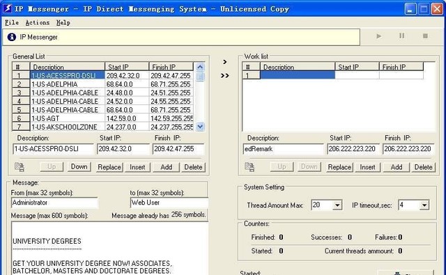Open the Actions menu
446x275 pixels.
[x=37, y=22]
